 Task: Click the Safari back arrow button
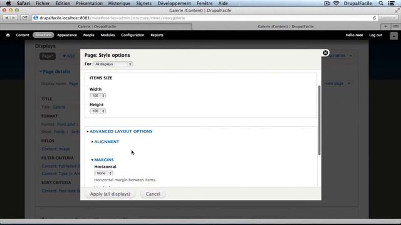(x=7, y=18)
